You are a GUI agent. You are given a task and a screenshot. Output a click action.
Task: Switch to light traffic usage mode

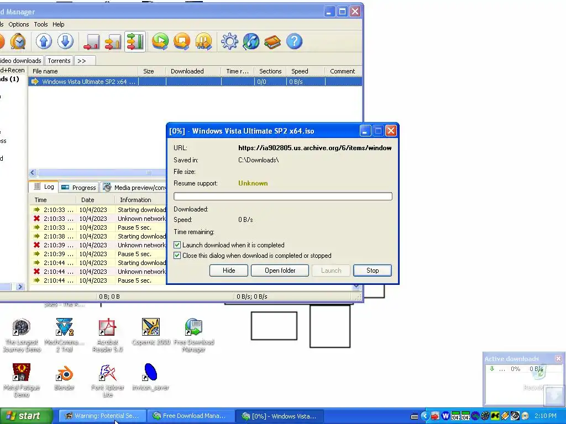click(x=91, y=41)
